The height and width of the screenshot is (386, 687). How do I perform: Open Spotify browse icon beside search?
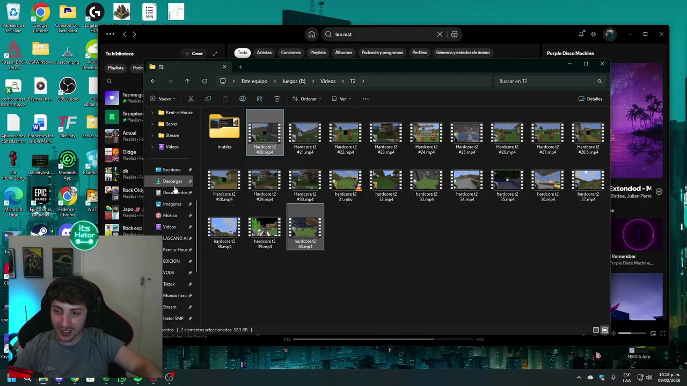coord(454,34)
